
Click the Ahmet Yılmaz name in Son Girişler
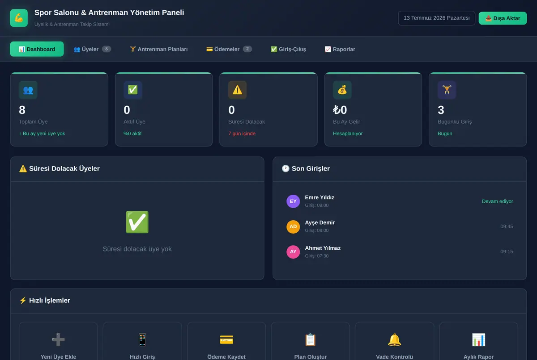point(323,248)
